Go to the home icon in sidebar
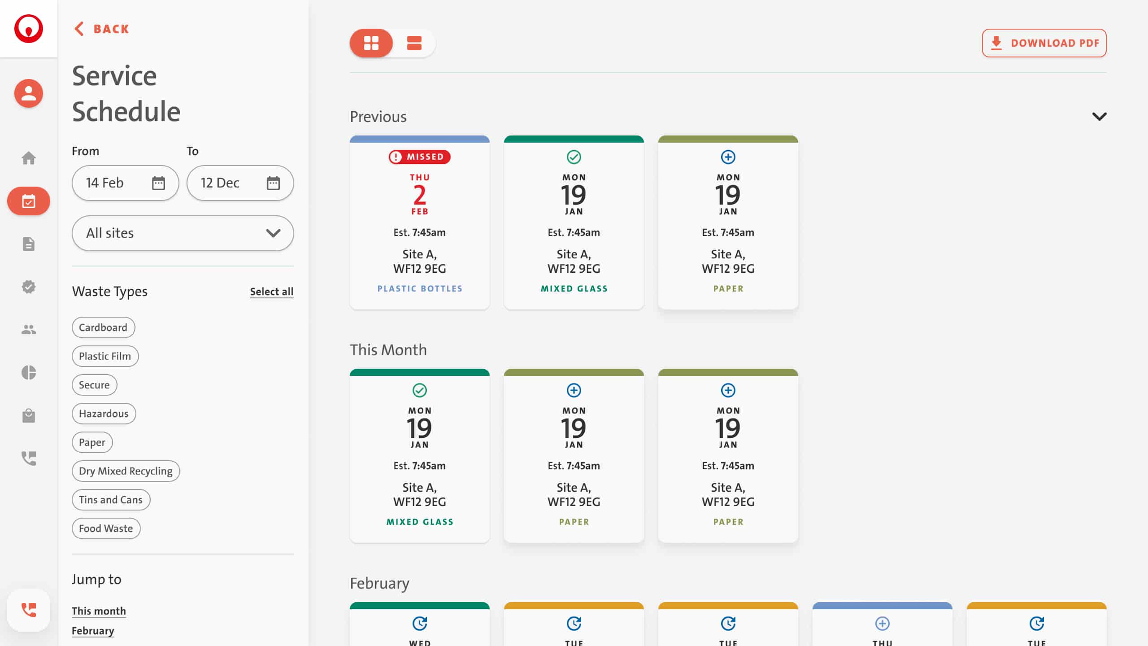This screenshot has width=1148, height=646. 29,158
